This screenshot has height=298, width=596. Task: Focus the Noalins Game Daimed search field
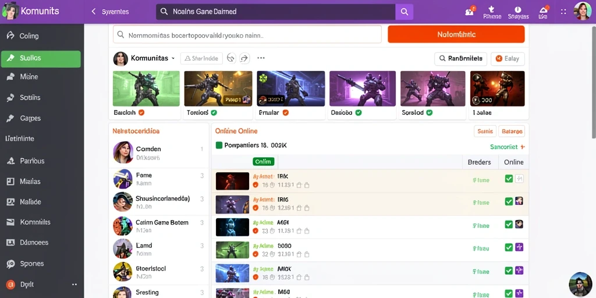tap(275, 12)
